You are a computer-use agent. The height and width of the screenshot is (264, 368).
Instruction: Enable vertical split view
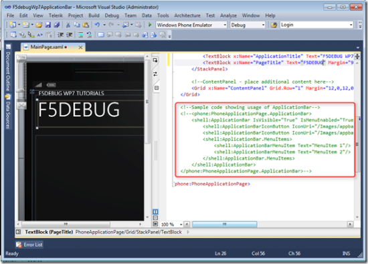155,212
